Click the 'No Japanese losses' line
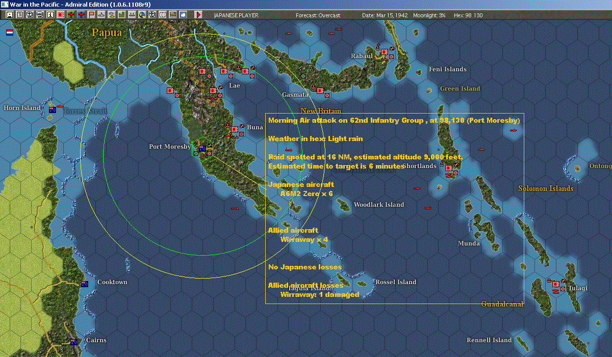 [x=305, y=267]
